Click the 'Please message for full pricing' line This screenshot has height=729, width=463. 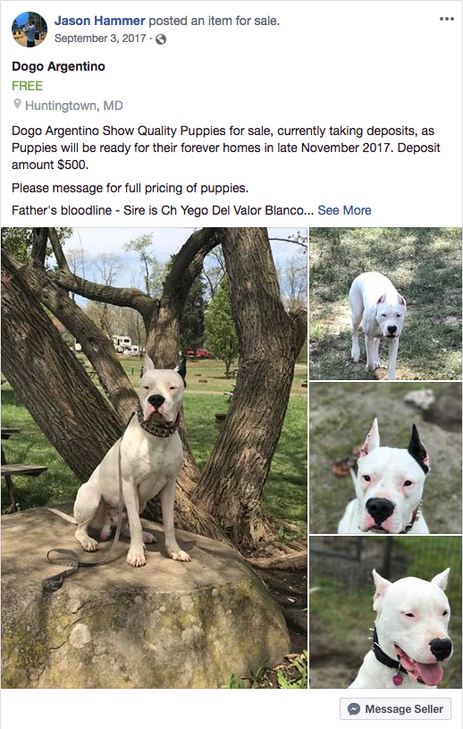[130, 189]
